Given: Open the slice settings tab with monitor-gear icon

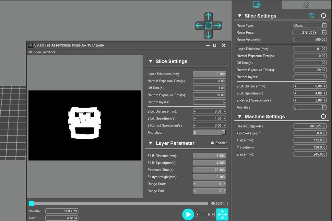Looking at the screenshot, I should click(x=257, y=5).
